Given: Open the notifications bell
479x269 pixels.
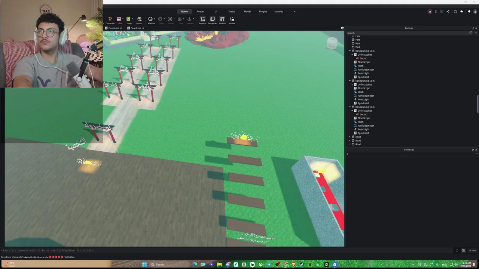Looking at the screenshot, I should pyautogui.click(x=469, y=12).
